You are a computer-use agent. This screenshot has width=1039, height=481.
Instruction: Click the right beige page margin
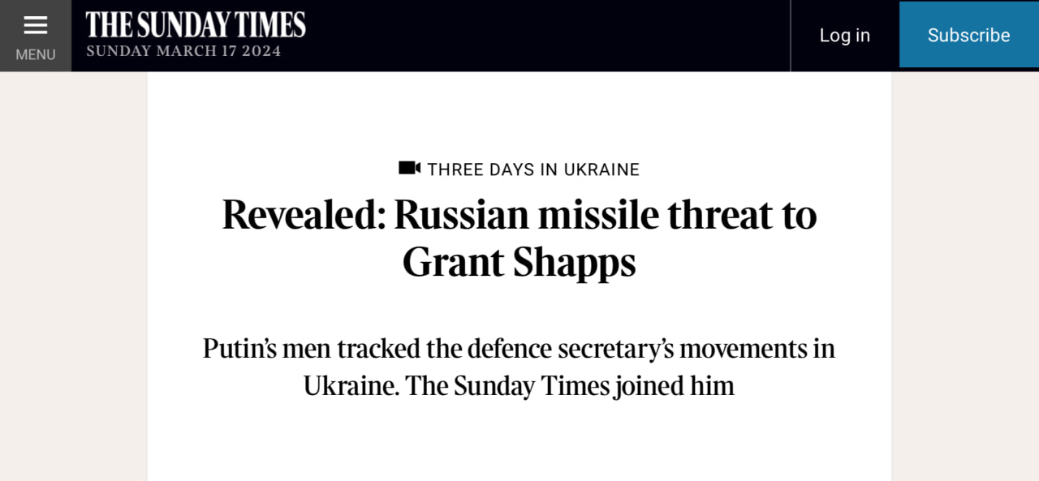[964, 276]
